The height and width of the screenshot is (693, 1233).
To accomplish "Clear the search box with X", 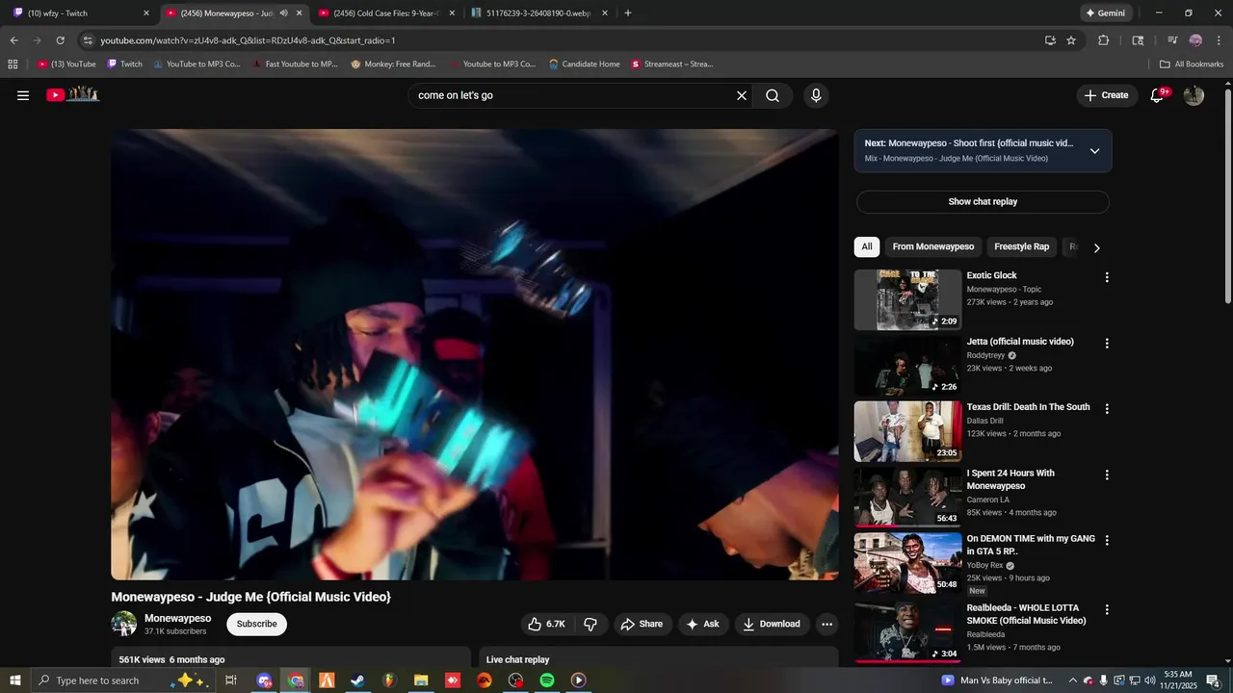I will 742,95.
